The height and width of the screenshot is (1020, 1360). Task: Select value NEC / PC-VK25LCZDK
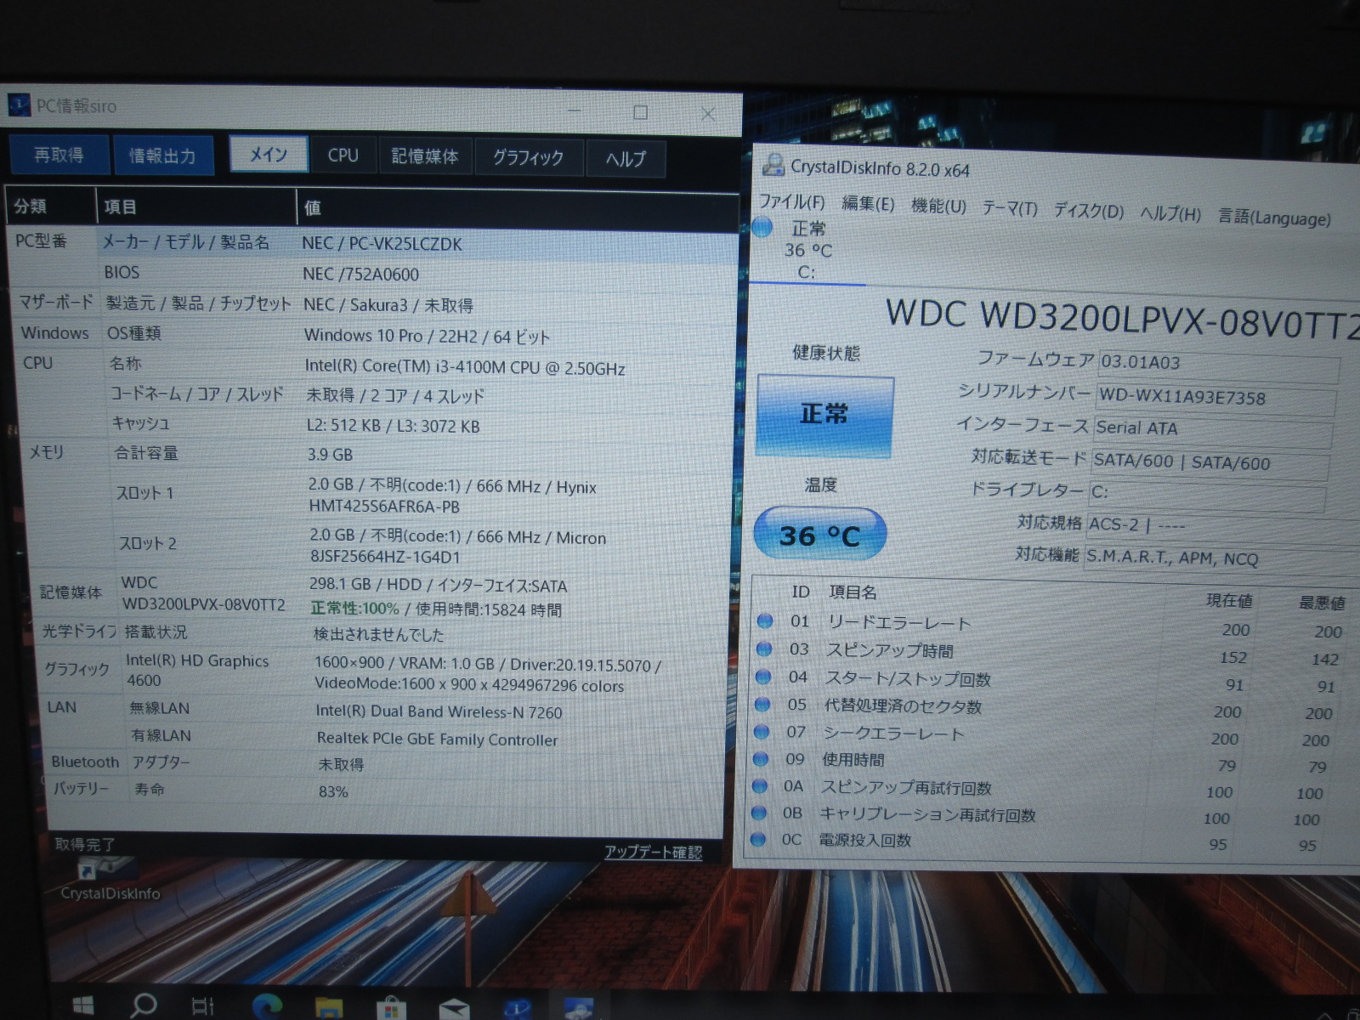[x=382, y=245]
